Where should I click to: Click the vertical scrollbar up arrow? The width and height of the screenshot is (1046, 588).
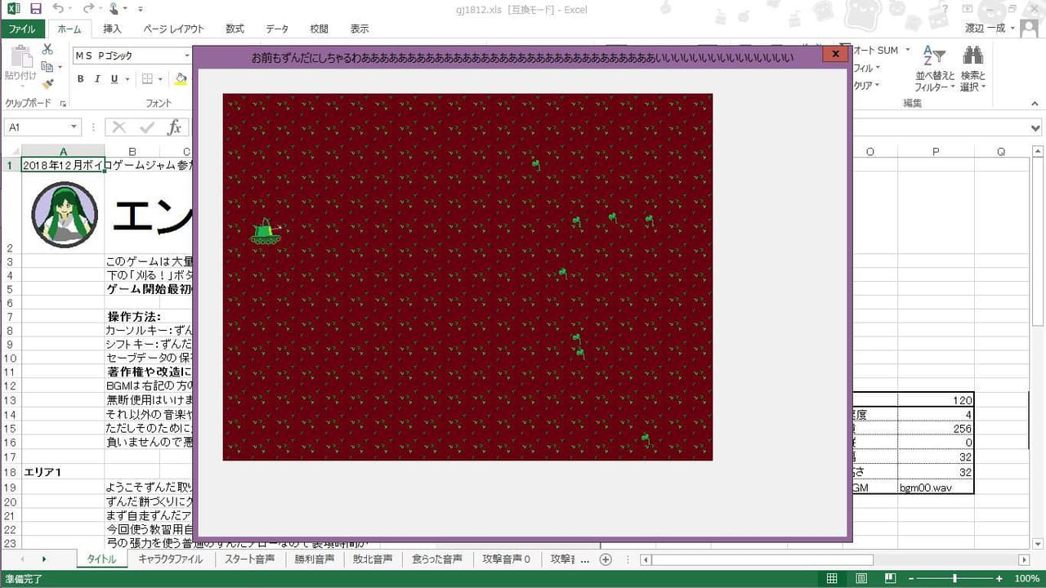pos(1038,151)
